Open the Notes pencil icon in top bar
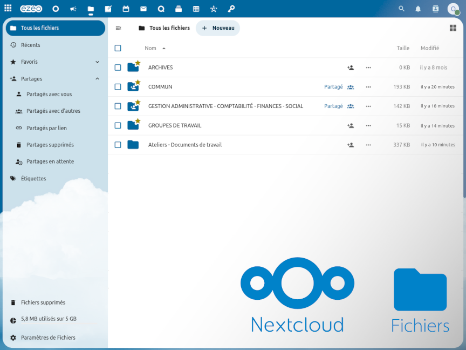 [108, 9]
